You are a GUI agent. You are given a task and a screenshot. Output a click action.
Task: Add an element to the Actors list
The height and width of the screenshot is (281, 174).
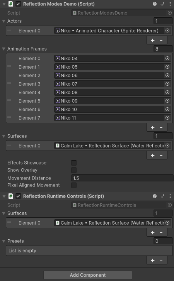[x=153, y=40]
